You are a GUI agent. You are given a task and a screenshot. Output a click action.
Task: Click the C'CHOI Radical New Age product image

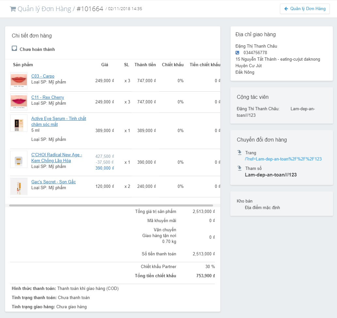19,159
